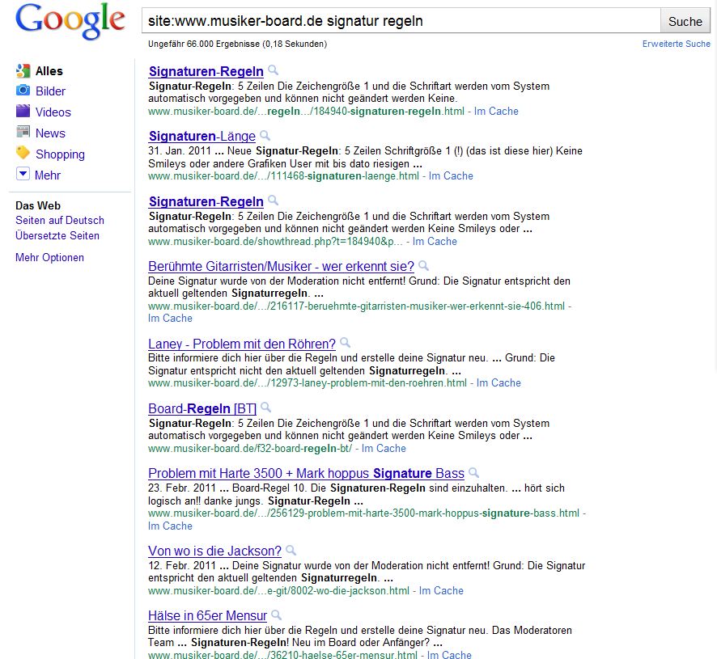Open Berühmte Gitarristen/Musiker result

tap(282, 267)
